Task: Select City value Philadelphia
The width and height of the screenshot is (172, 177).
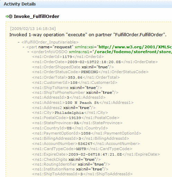Action: coord(69,113)
